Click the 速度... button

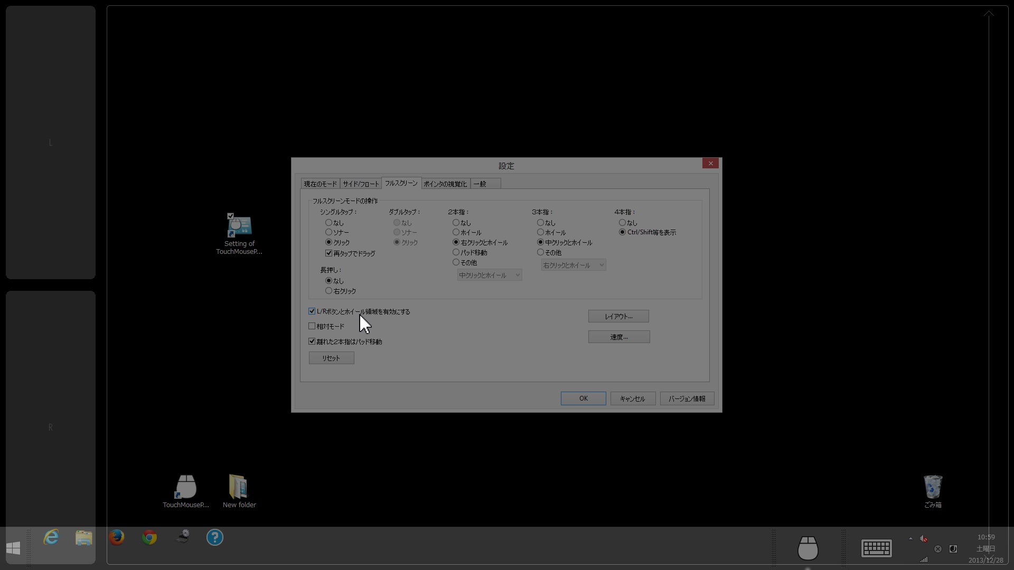coord(618,337)
